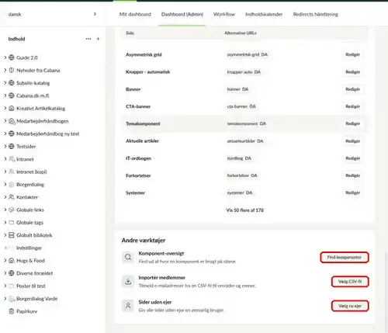Select the Indstillinger tree item

coord(29,248)
